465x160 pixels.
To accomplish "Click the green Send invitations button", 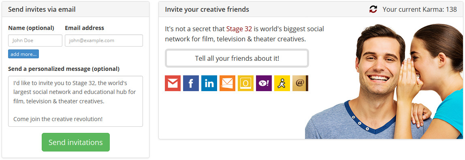I will (76, 142).
